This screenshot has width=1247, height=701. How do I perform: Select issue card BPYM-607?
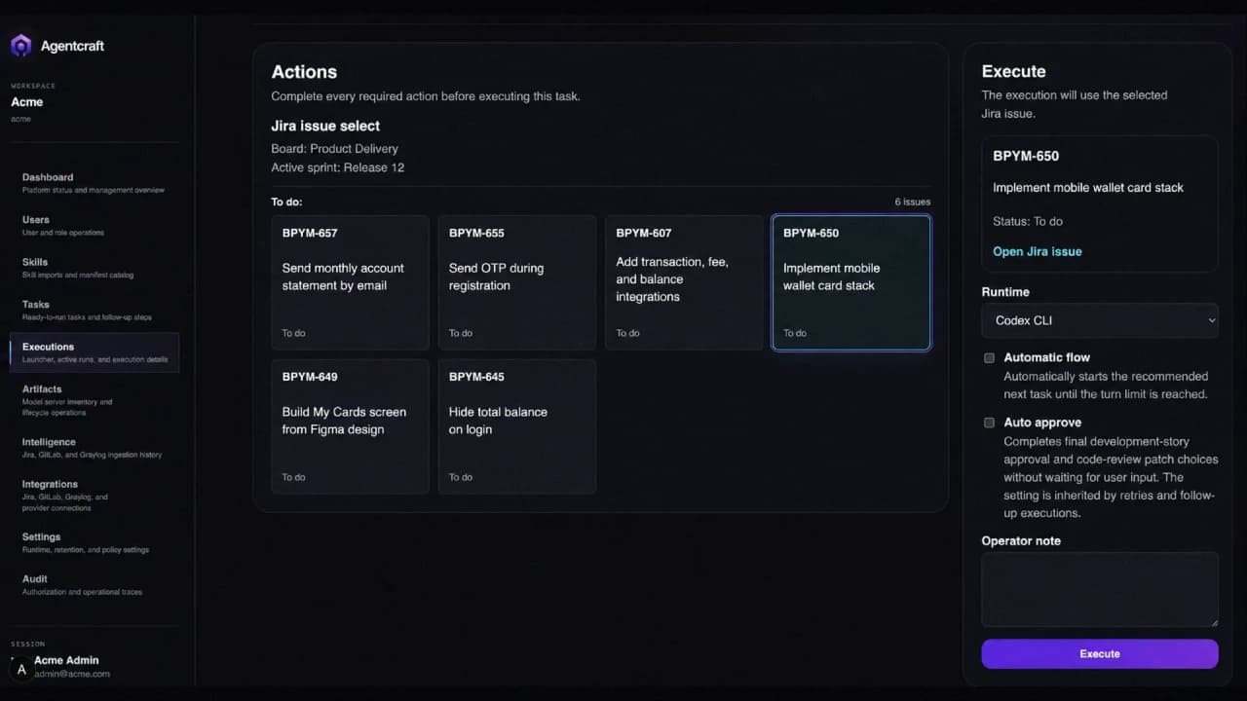point(684,282)
